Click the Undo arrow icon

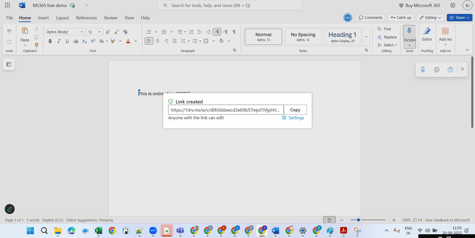click(x=9, y=31)
